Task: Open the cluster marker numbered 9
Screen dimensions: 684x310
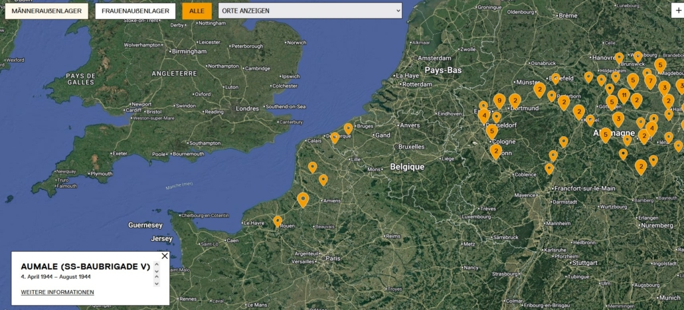Action: [499, 100]
